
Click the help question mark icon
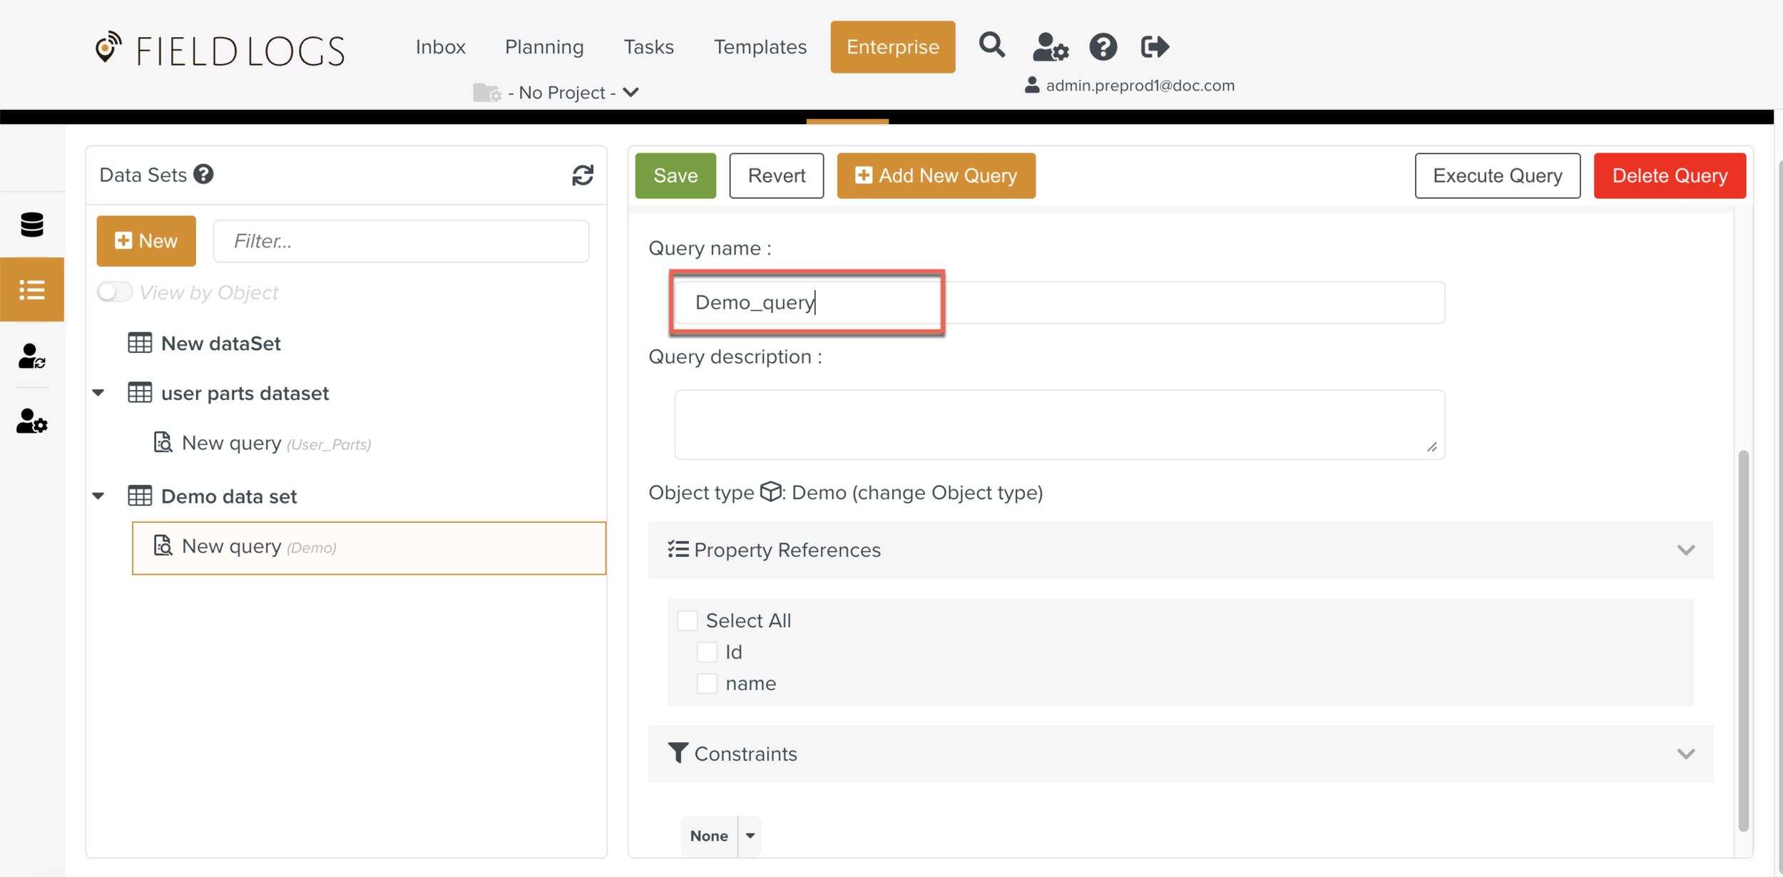(x=1103, y=47)
